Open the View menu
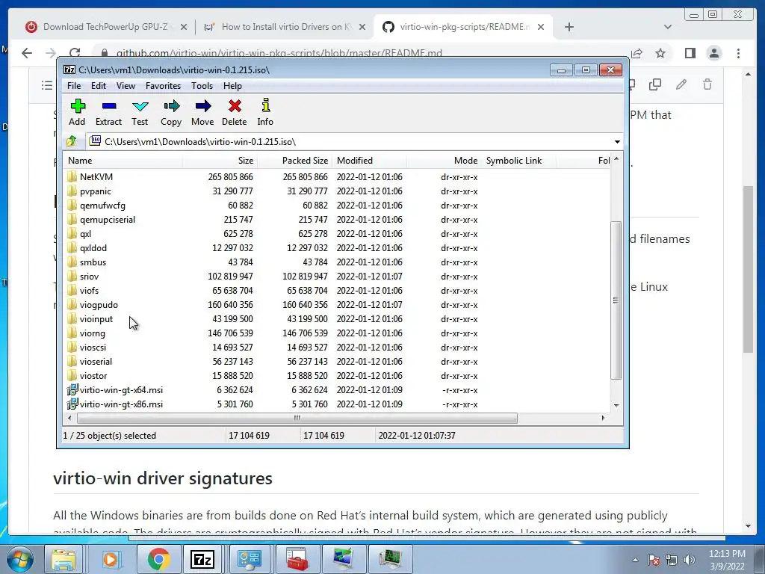Image resolution: width=765 pixels, height=574 pixels. coord(126,86)
